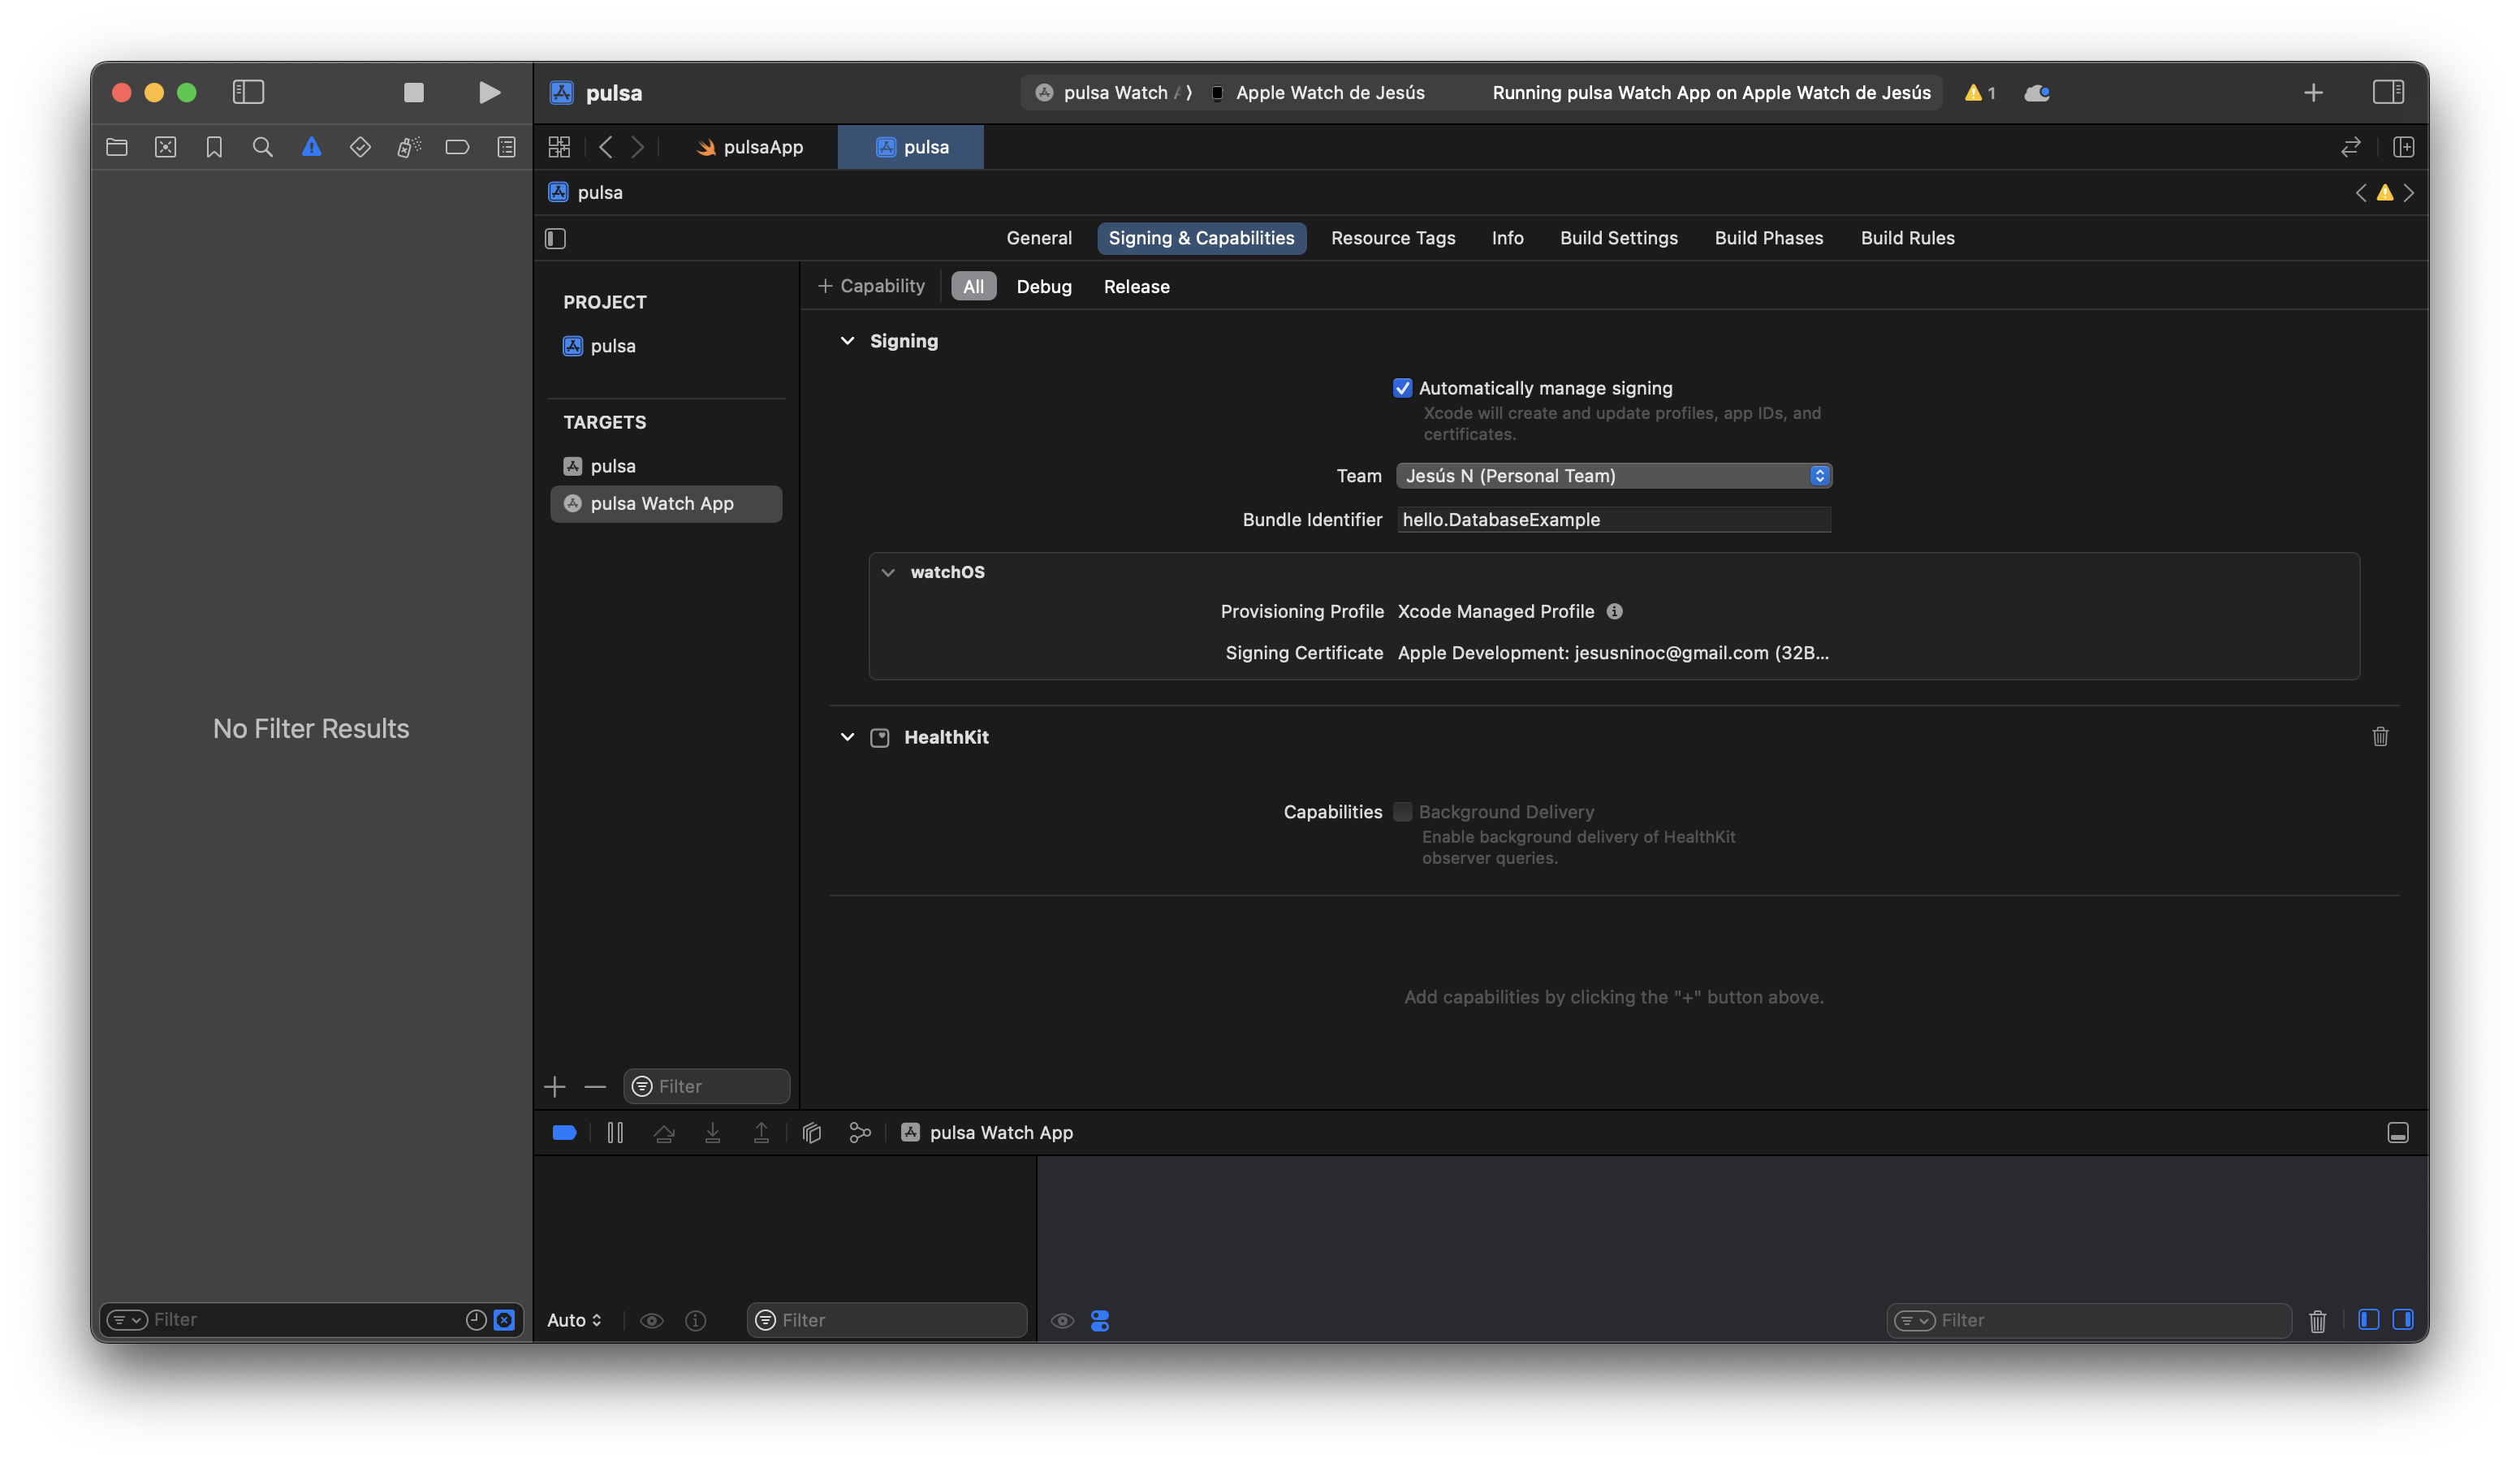
Task: Go back in editor history
Action: (605, 147)
